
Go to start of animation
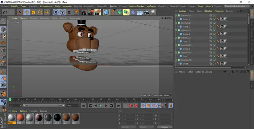tap(83, 106)
